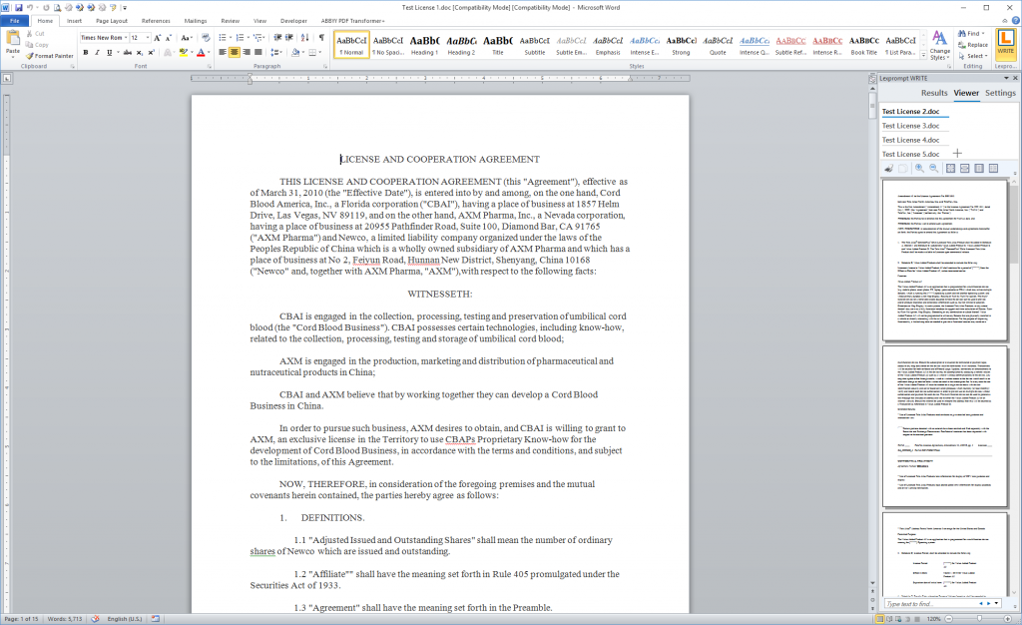Add a document with the plus icon
1022x625 pixels.
(957, 153)
